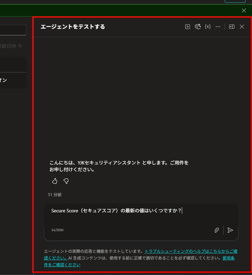Give thumbs up to the greeting message
252x275 pixels.
click(55, 181)
